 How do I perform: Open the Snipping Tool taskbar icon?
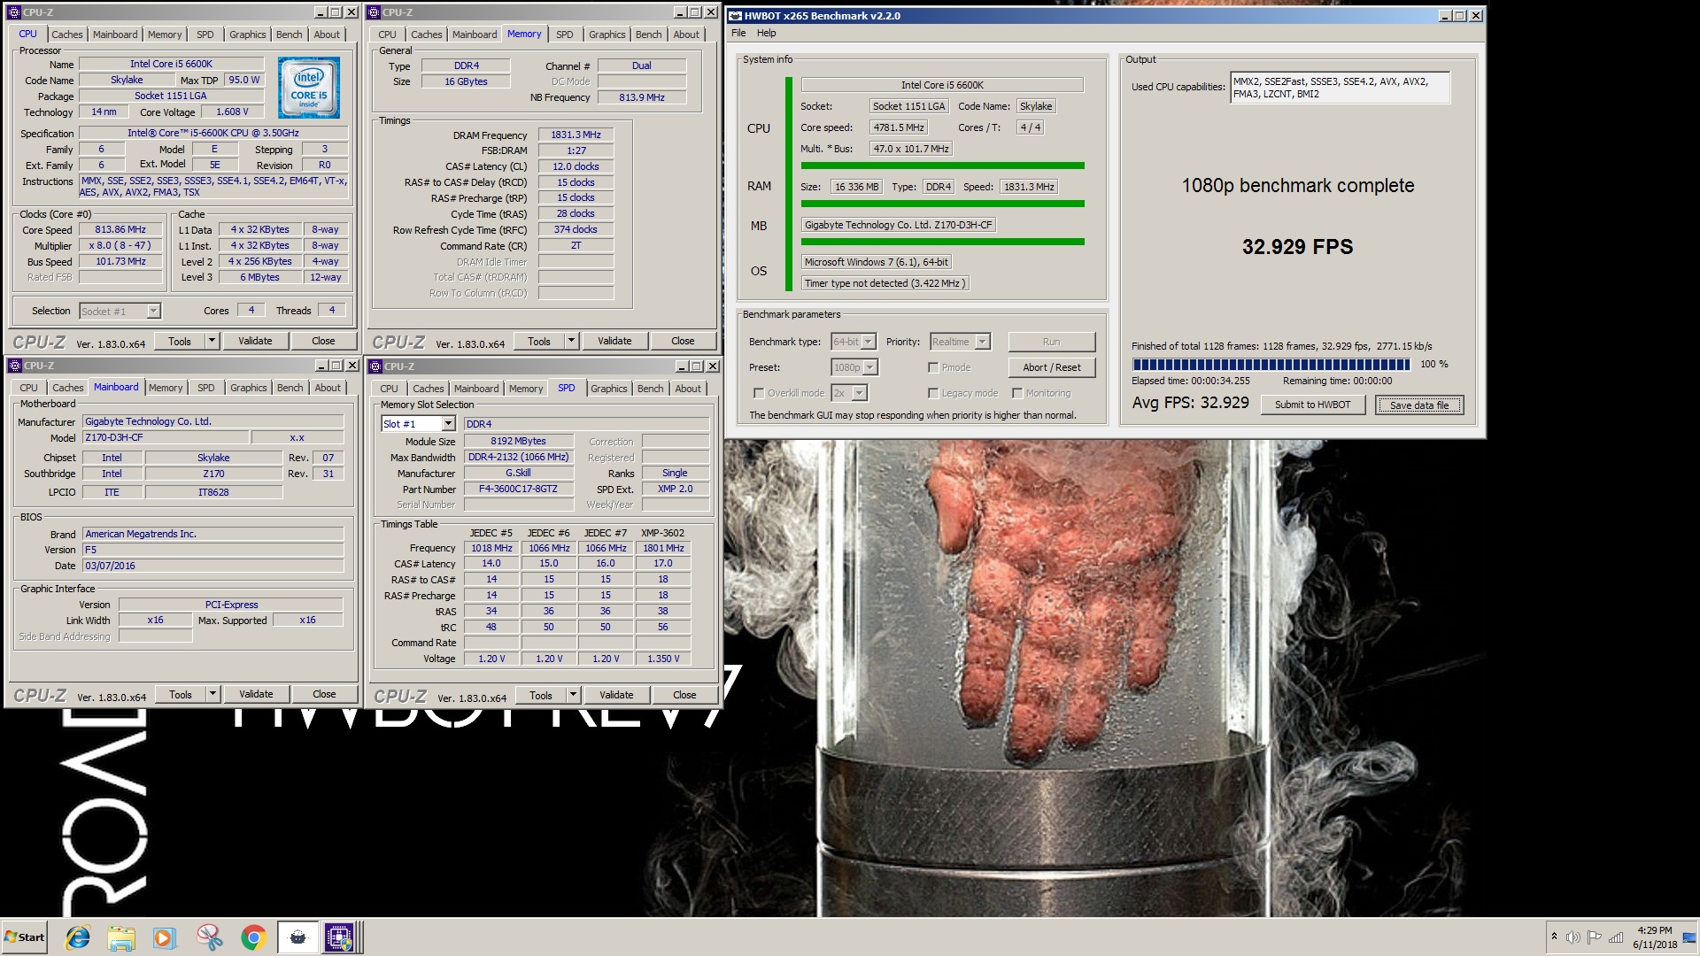point(210,937)
